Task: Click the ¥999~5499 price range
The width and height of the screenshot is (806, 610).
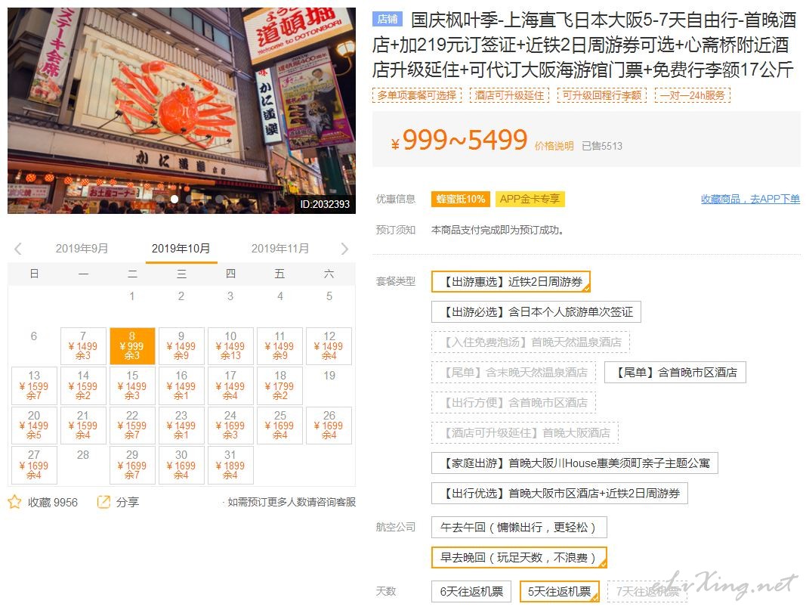Action: (459, 140)
